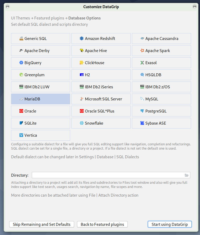Click 'Default dialect can be changed later' note

[75, 157]
